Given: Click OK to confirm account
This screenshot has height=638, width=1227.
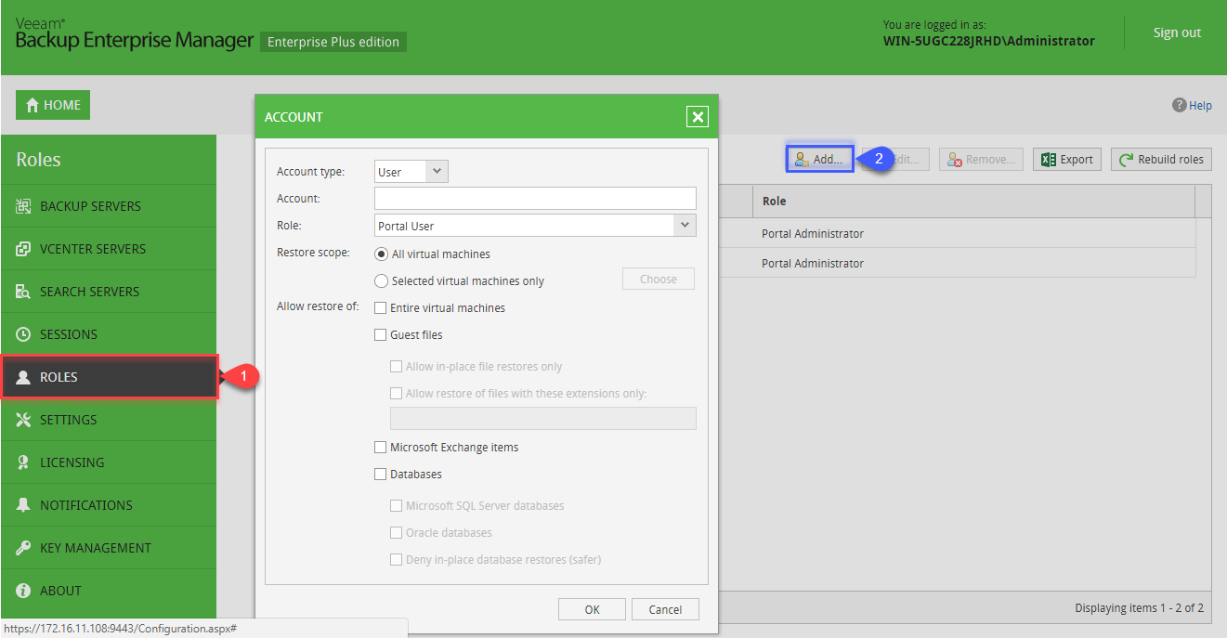Looking at the screenshot, I should point(592,609).
